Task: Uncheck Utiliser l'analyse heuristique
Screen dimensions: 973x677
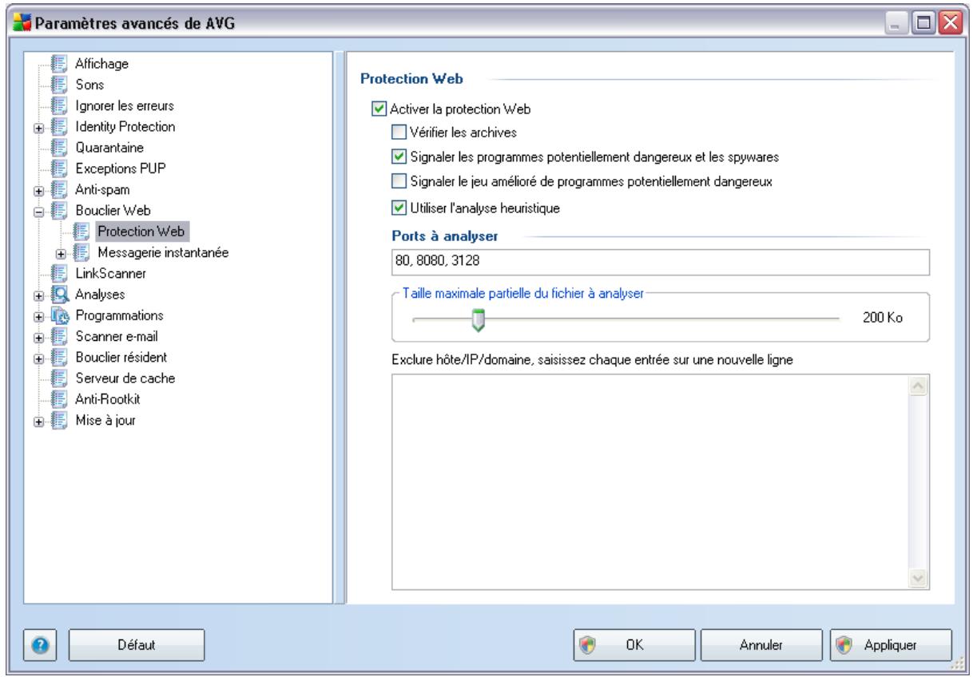Action: pyautogui.click(x=398, y=208)
